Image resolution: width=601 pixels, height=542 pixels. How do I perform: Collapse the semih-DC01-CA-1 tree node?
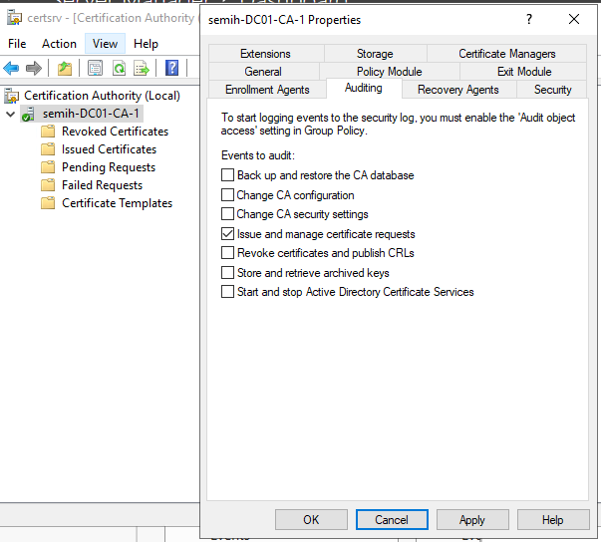tap(10, 114)
